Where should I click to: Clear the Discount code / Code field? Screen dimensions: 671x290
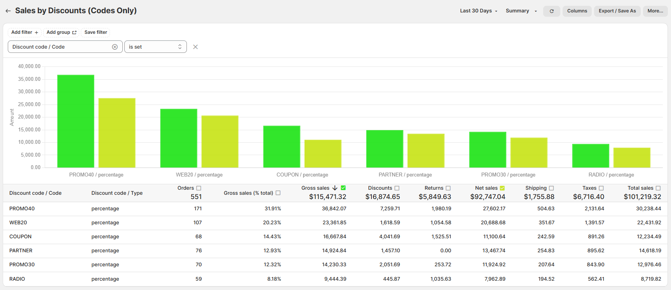click(x=115, y=47)
